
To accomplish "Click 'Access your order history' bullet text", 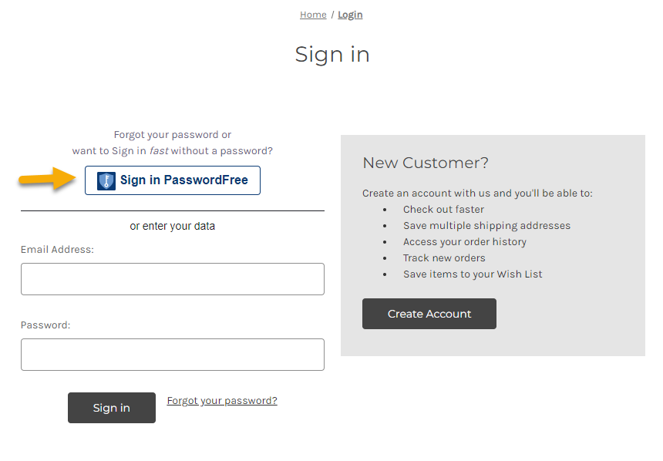I will point(465,242).
